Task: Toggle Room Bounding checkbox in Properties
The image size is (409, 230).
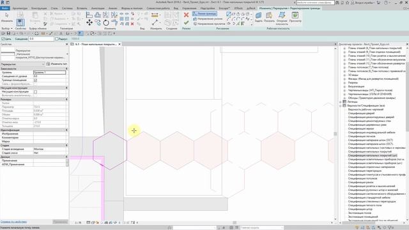Action: point(36,80)
